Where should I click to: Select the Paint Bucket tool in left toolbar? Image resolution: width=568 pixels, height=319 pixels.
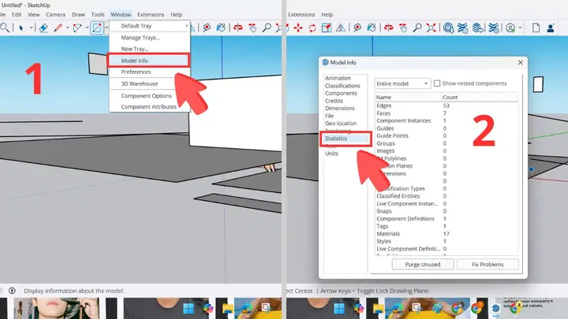[221, 28]
